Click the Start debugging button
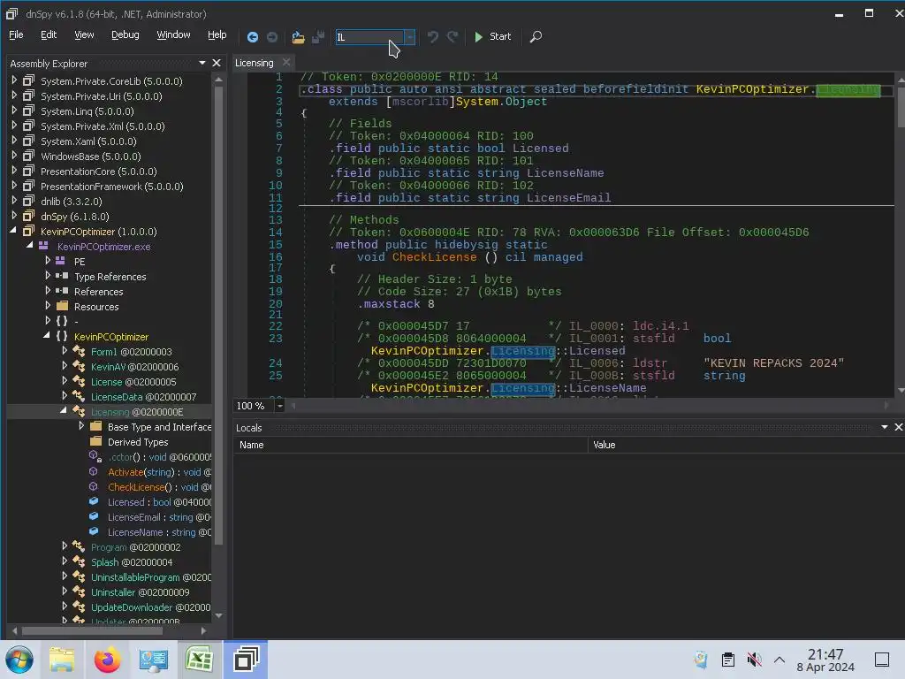The image size is (905, 679). [x=492, y=37]
